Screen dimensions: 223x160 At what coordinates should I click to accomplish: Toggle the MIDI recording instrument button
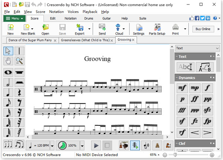(168, 145)
